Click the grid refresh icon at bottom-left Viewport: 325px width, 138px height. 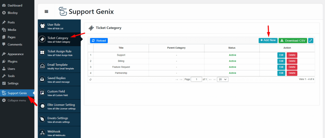[x=90, y=79]
